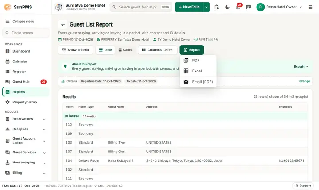Click room 109 cell
319x190 pixels.
(x=69, y=133)
